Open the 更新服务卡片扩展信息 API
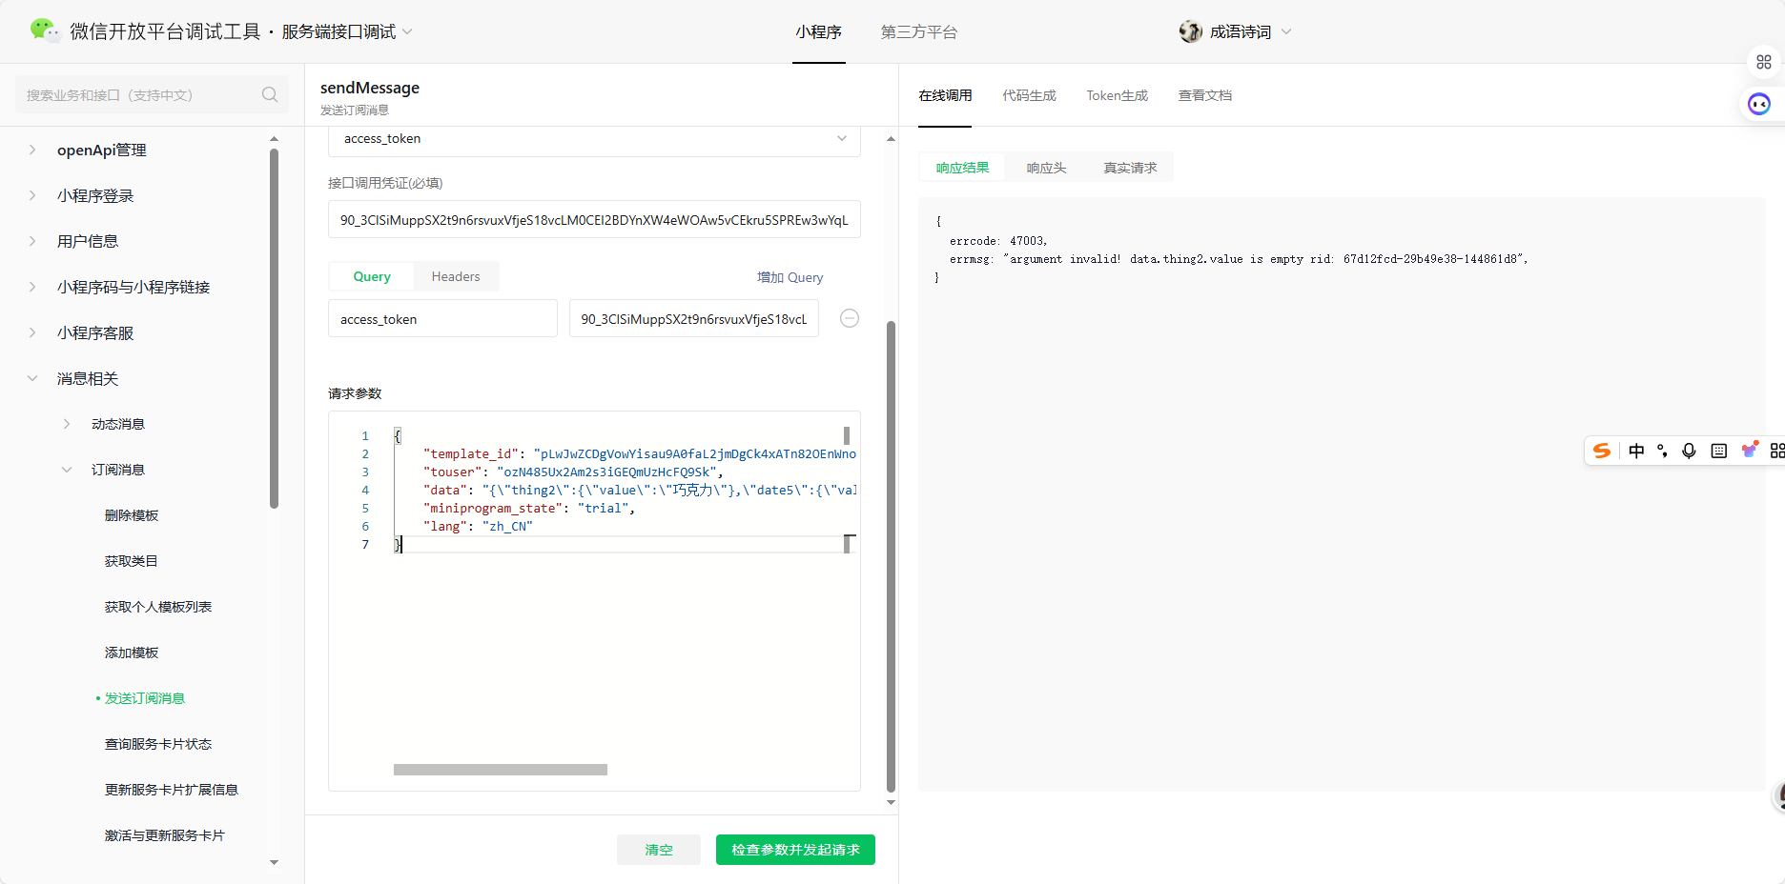The width and height of the screenshot is (1785, 884). (x=172, y=790)
